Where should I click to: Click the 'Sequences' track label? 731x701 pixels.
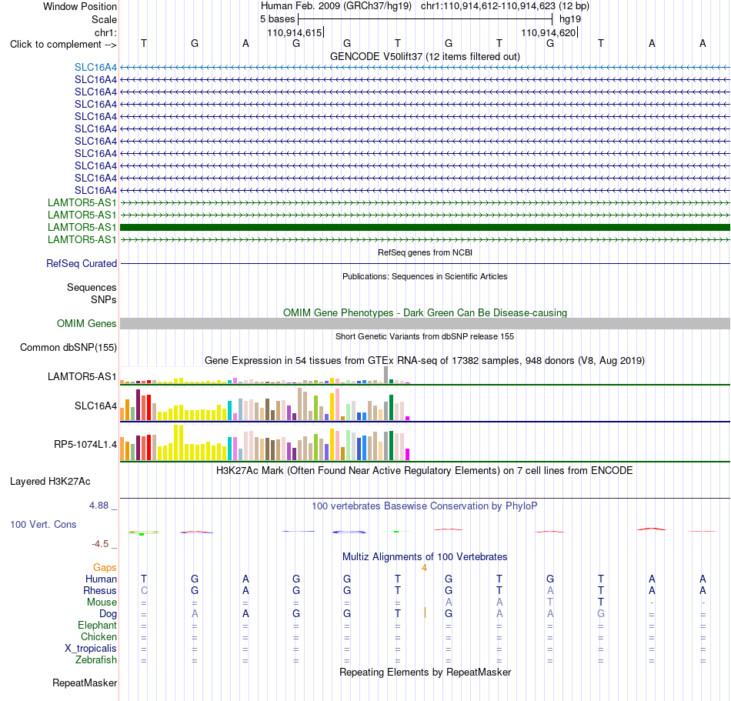[x=92, y=287]
